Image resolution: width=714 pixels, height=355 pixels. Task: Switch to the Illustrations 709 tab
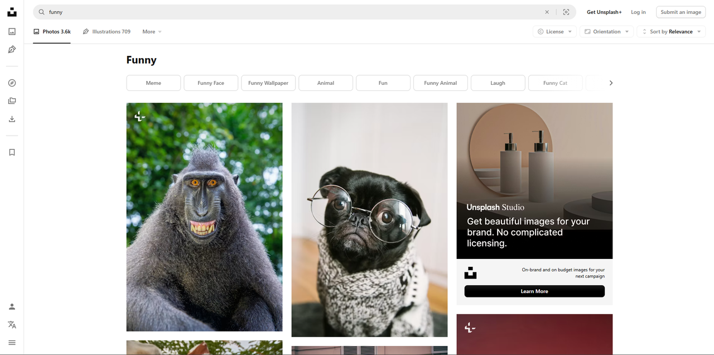point(107,31)
